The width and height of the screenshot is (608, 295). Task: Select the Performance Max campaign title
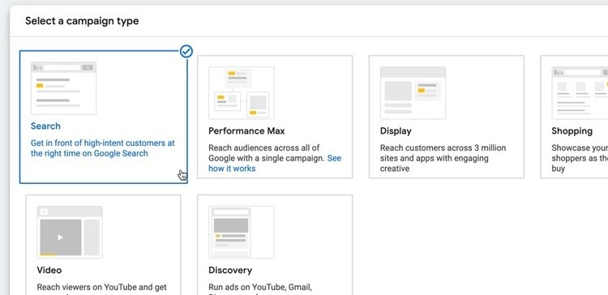(x=246, y=131)
